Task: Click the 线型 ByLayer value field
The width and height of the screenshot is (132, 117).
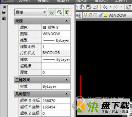Action: 56,40
